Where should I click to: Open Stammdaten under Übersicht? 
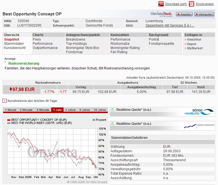14,44
